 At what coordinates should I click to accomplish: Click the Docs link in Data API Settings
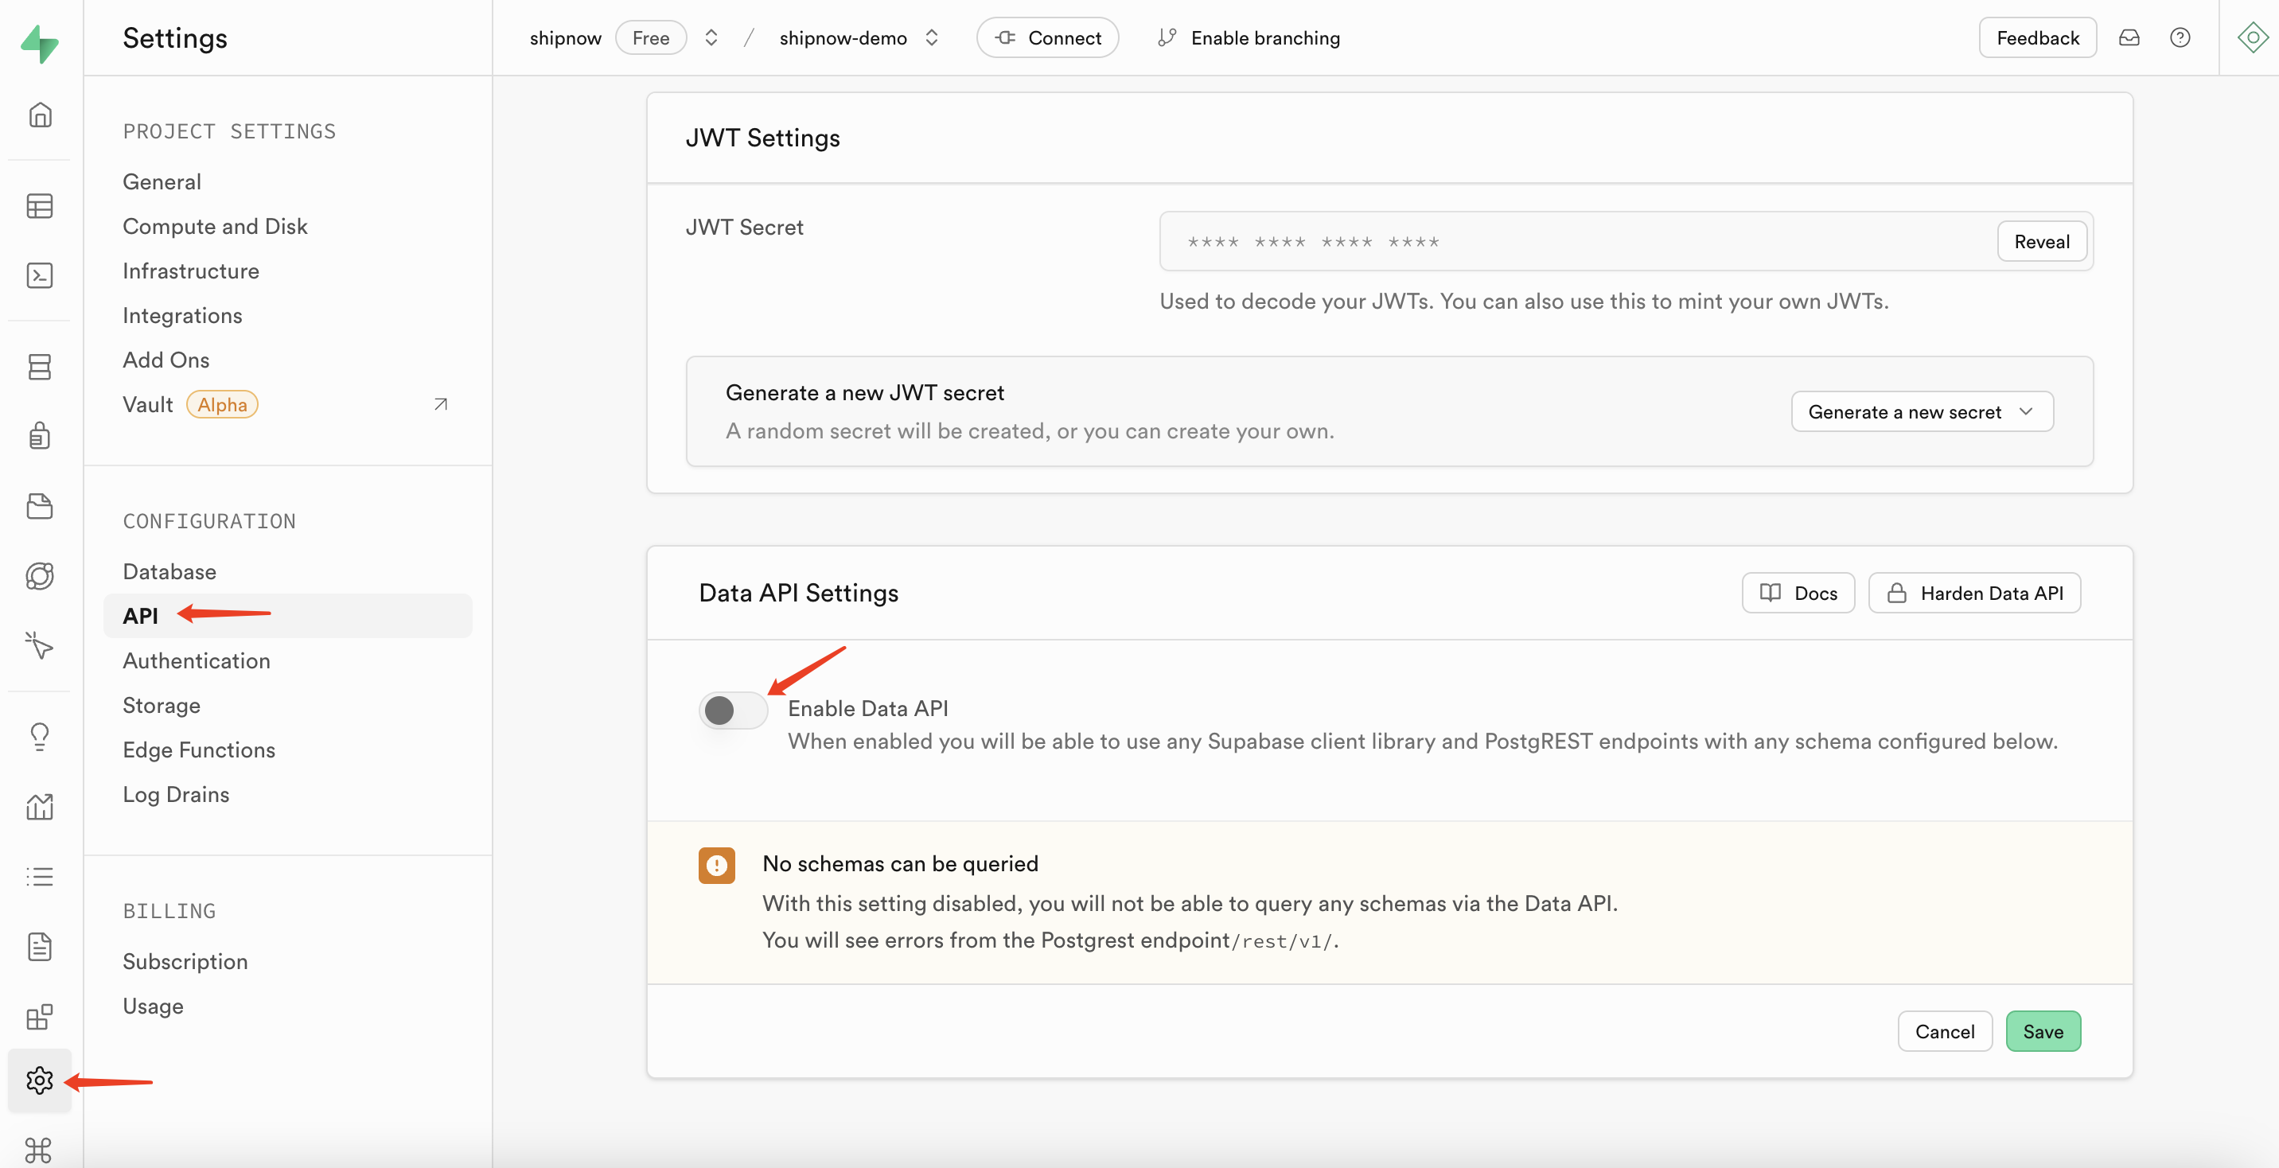click(x=1797, y=593)
